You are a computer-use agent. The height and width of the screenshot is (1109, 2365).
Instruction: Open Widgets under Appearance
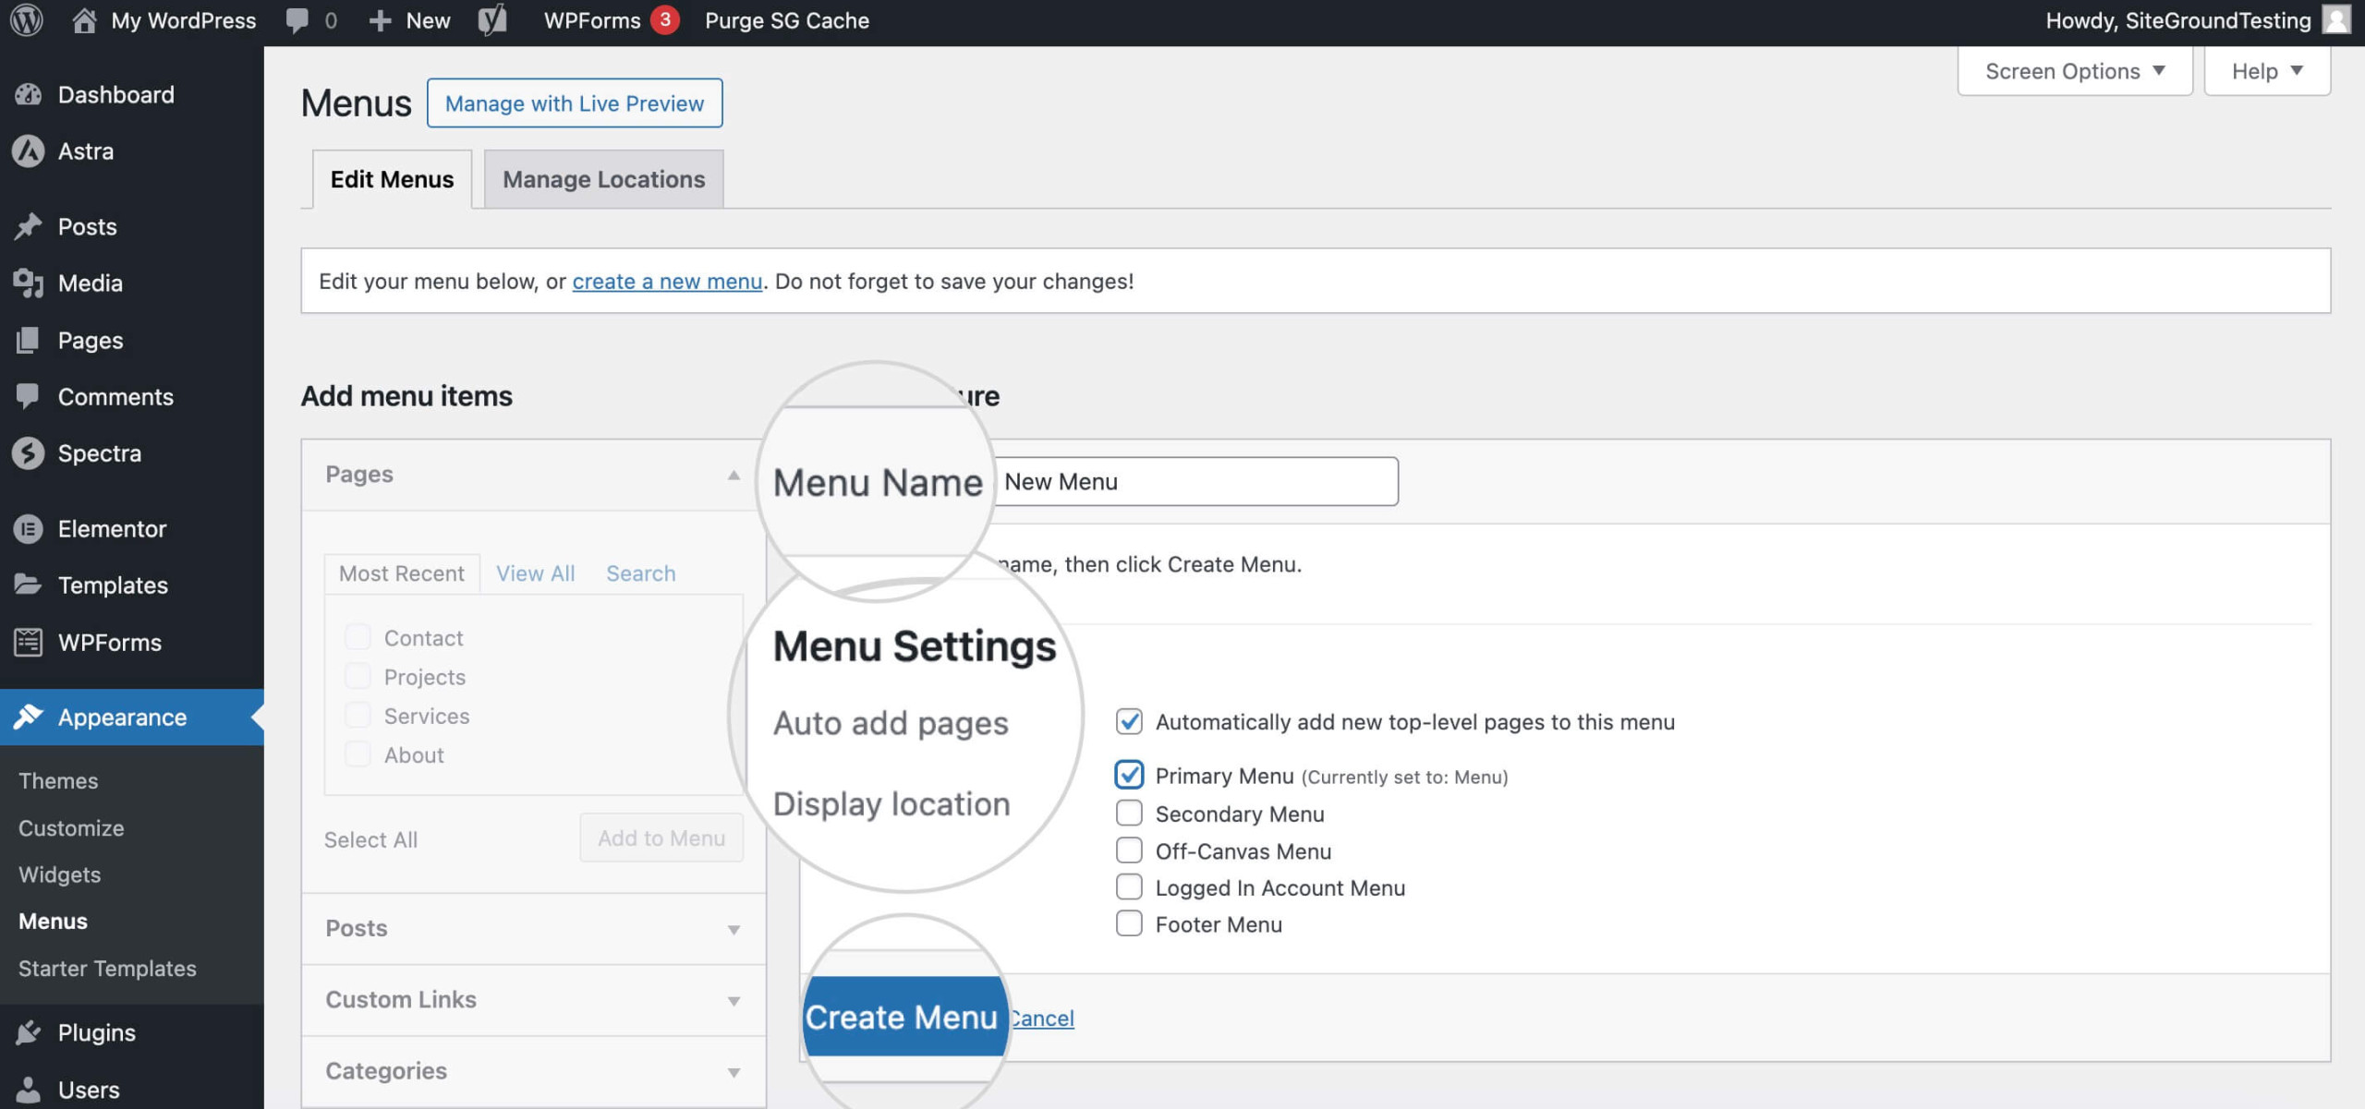pyautogui.click(x=60, y=874)
